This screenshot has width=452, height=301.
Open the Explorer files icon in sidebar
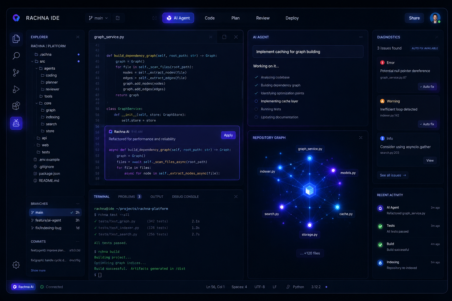[16, 39]
